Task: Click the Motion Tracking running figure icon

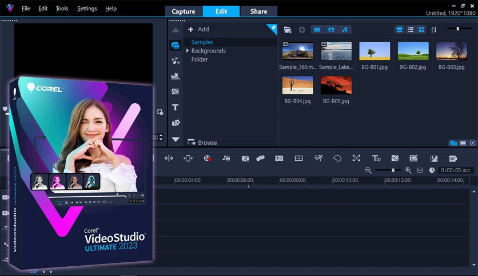Action: (318, 158)
